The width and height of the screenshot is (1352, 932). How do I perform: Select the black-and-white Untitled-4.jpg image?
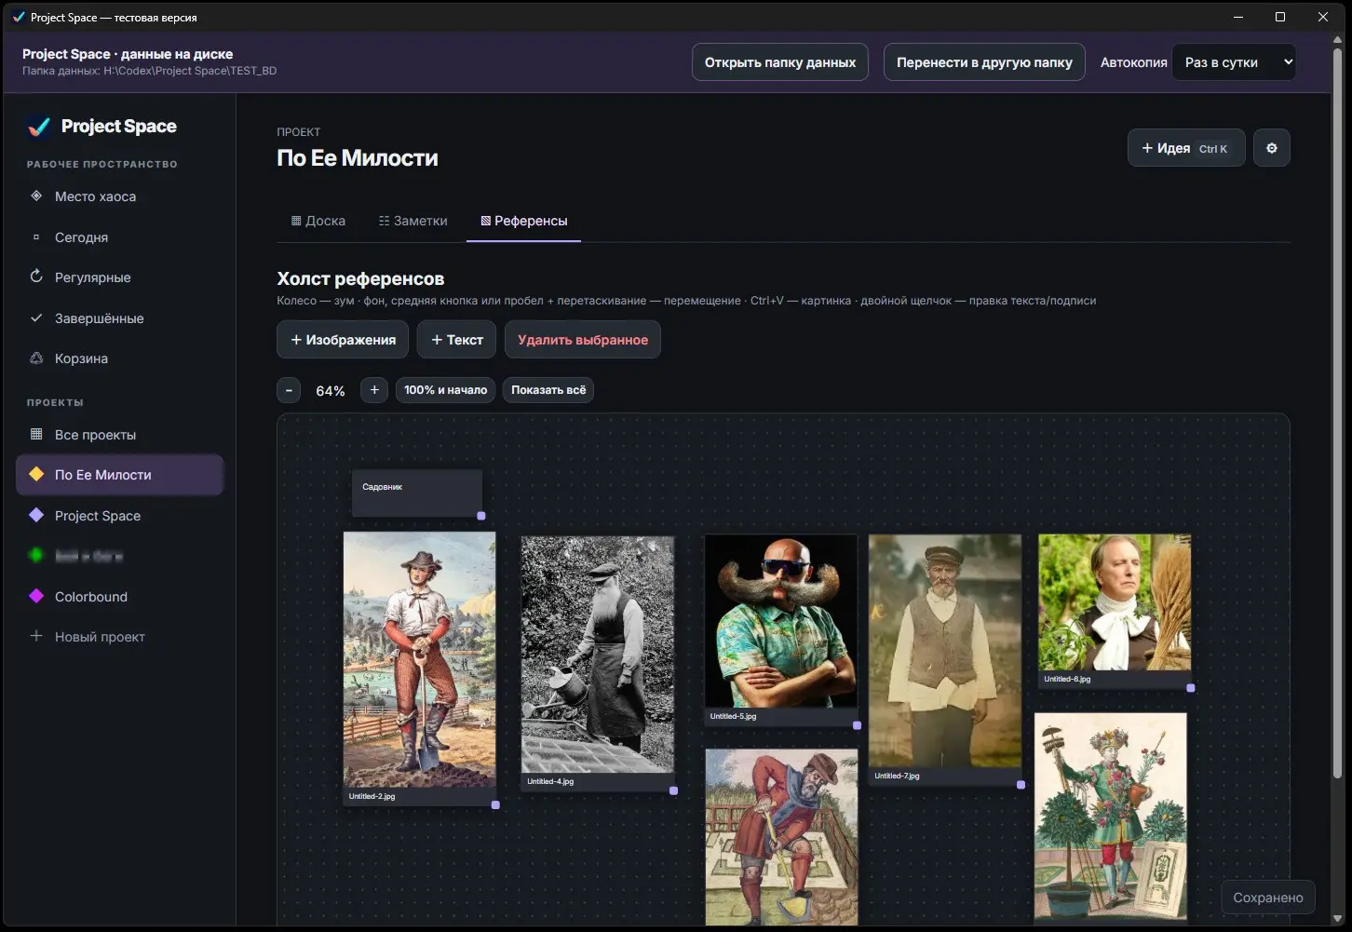(597, 654)
